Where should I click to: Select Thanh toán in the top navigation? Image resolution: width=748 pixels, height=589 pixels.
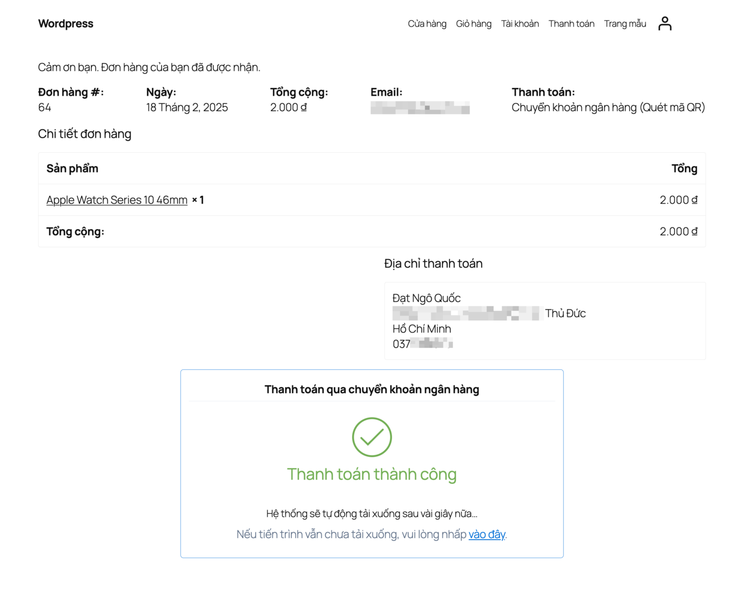pyautogui.click(x=571, y=24)
